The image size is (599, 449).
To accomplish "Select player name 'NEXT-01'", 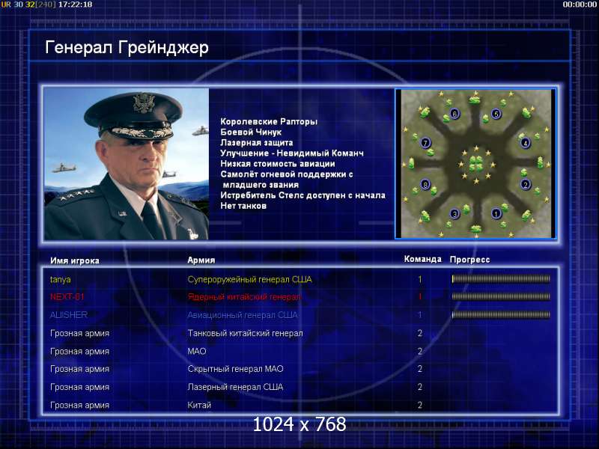I will pyautogui.click(x=67, y=296).
